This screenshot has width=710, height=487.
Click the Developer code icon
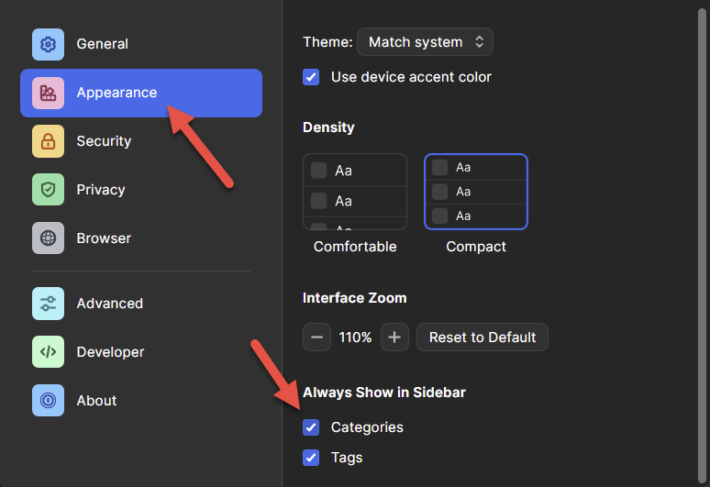coord(48,352)
